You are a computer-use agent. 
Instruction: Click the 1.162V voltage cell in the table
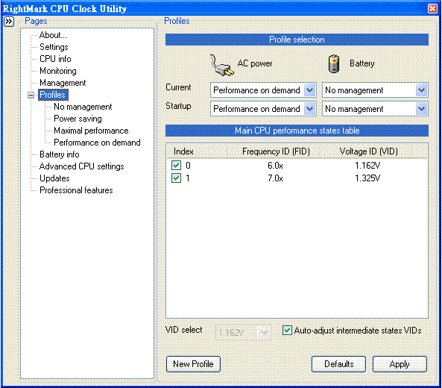[367, 166]
